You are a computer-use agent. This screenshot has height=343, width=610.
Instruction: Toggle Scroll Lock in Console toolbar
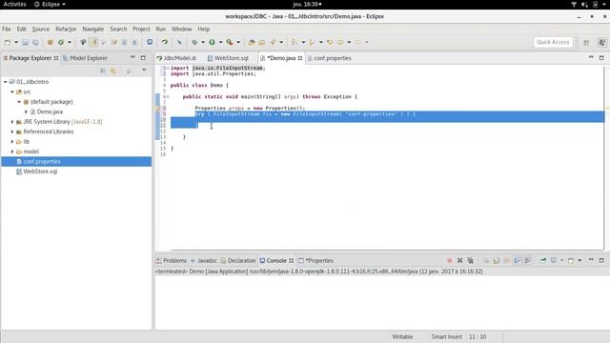[496, 260]
